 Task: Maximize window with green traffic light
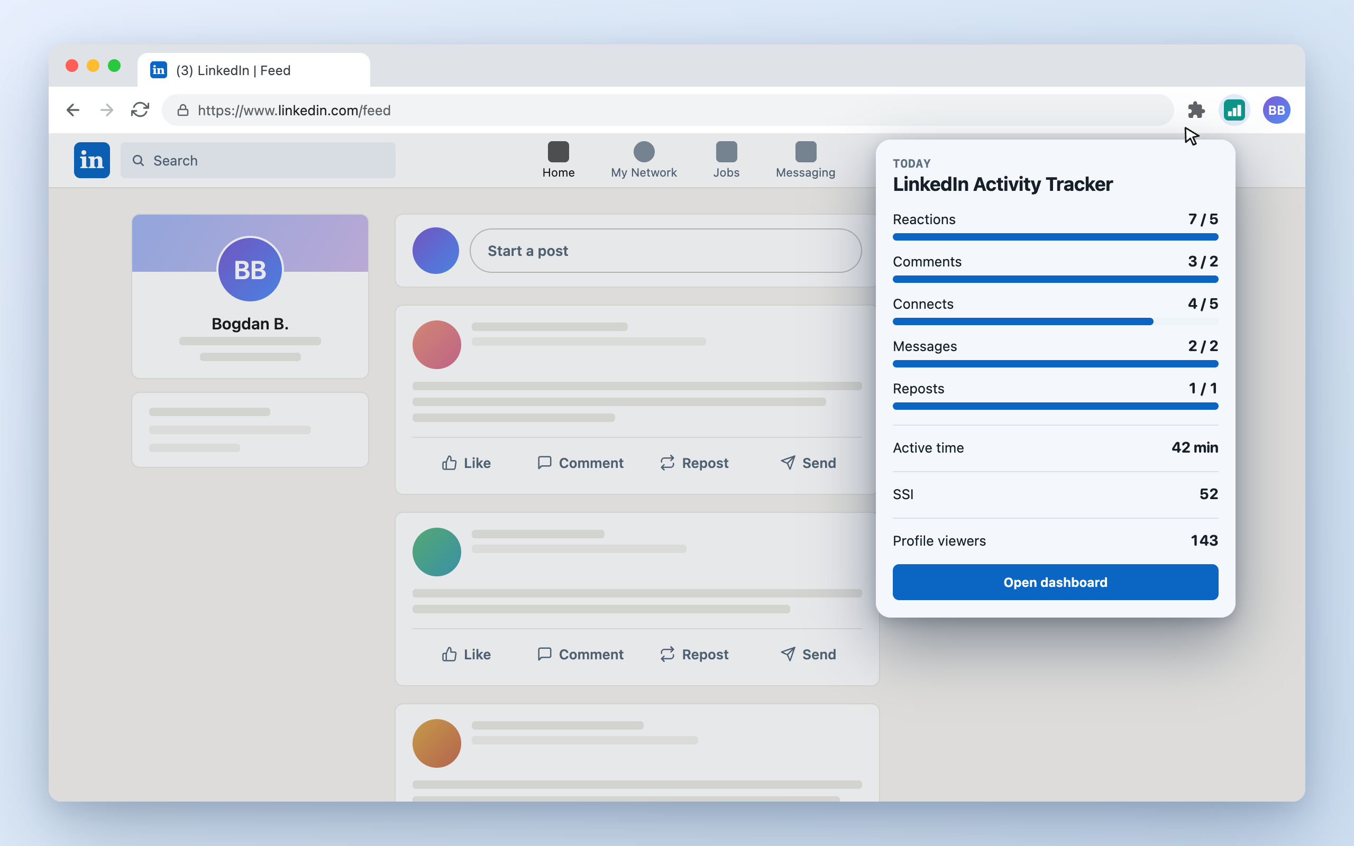click(x=114, y=66)
